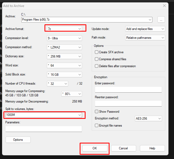Toggle Encrypt file names checkbox
The image size is (174, 159).
click(97, 126)
